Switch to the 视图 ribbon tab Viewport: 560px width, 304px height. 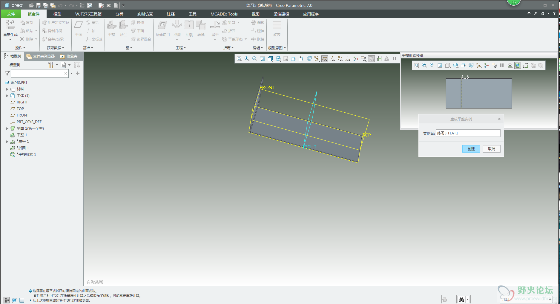tap(256, 14)
